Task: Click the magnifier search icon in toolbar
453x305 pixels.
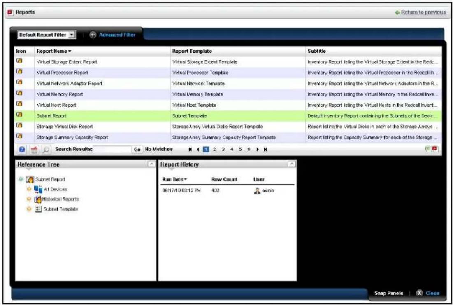Action: [x=46, y=150]
